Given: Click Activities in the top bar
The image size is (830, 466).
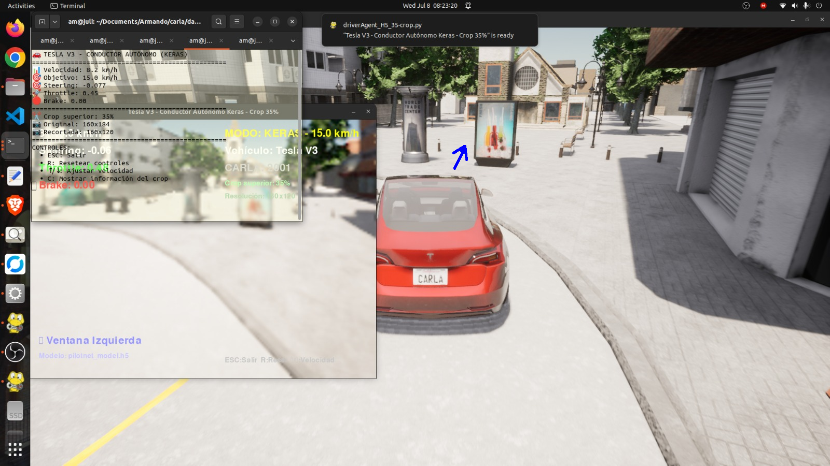Looking at the screenshot, I should 21,6.
